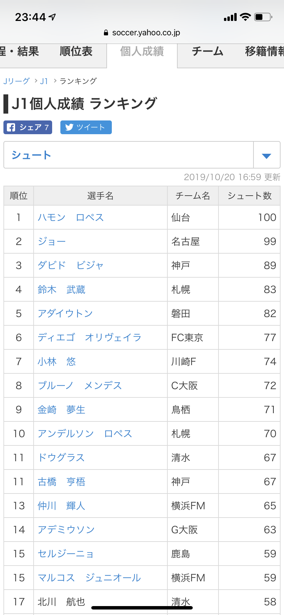Open player ハモン ロペス profile
Image resolution: width=284 pixels, height=615 pixels.
pyautogui.click(x=71, y=218)
